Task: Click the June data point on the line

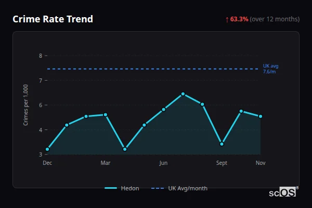Action: (x=164, y=110)
